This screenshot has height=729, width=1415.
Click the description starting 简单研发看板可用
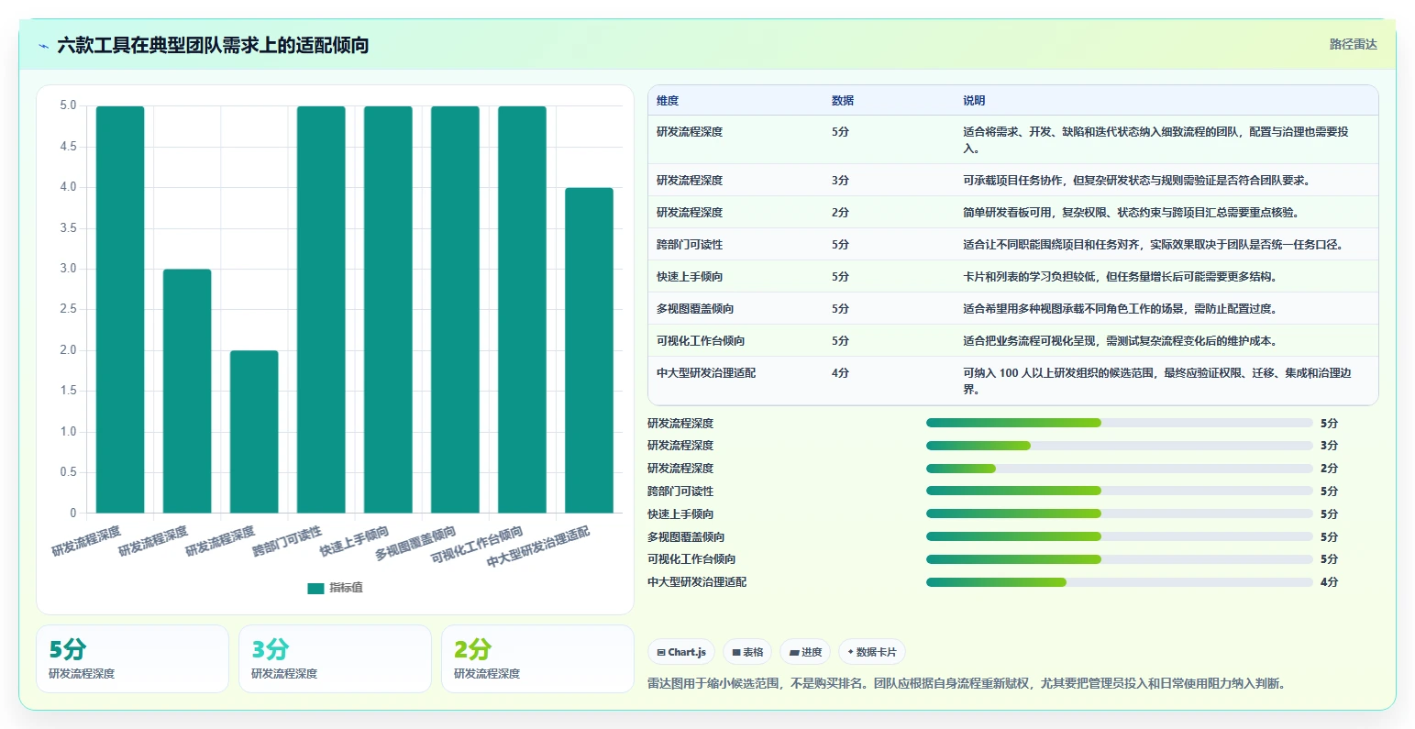1131,213
